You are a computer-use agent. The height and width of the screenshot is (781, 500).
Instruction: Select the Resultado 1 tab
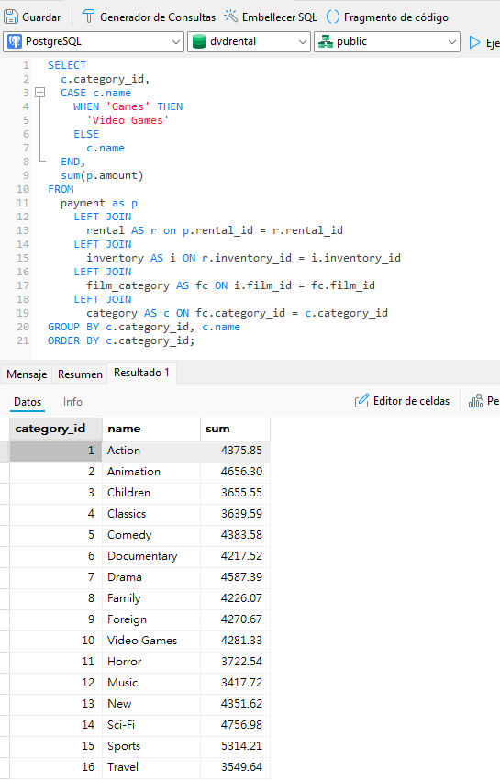click(141, 373)
